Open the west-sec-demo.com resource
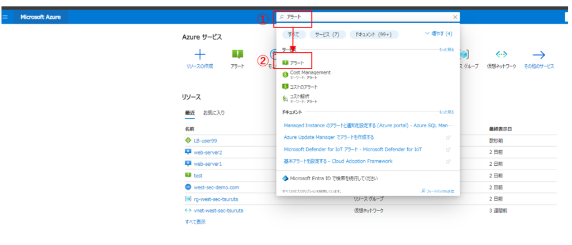Image resolution: width=572 pixels, height=245 pixels. tap(217, 188)
